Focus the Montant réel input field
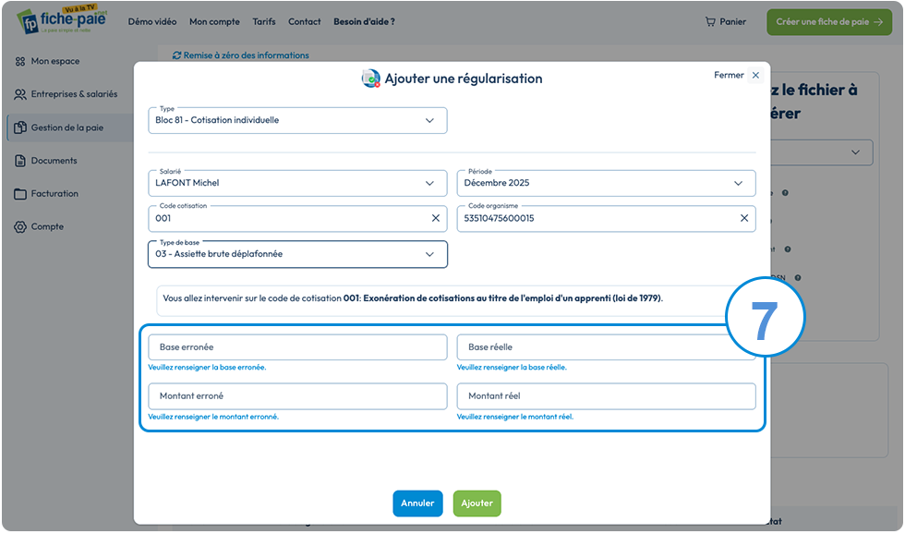Image resolution: width=905 pixels, height=534 pixels. (606, 396)
